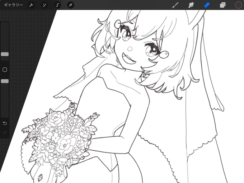This screenshot has height=183, width=244.
Task: Select the blue Eraser tool
Action: coord(207,5)
